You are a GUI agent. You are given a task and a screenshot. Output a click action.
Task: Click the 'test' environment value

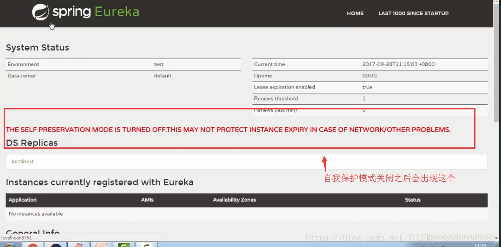click(158, 64)
